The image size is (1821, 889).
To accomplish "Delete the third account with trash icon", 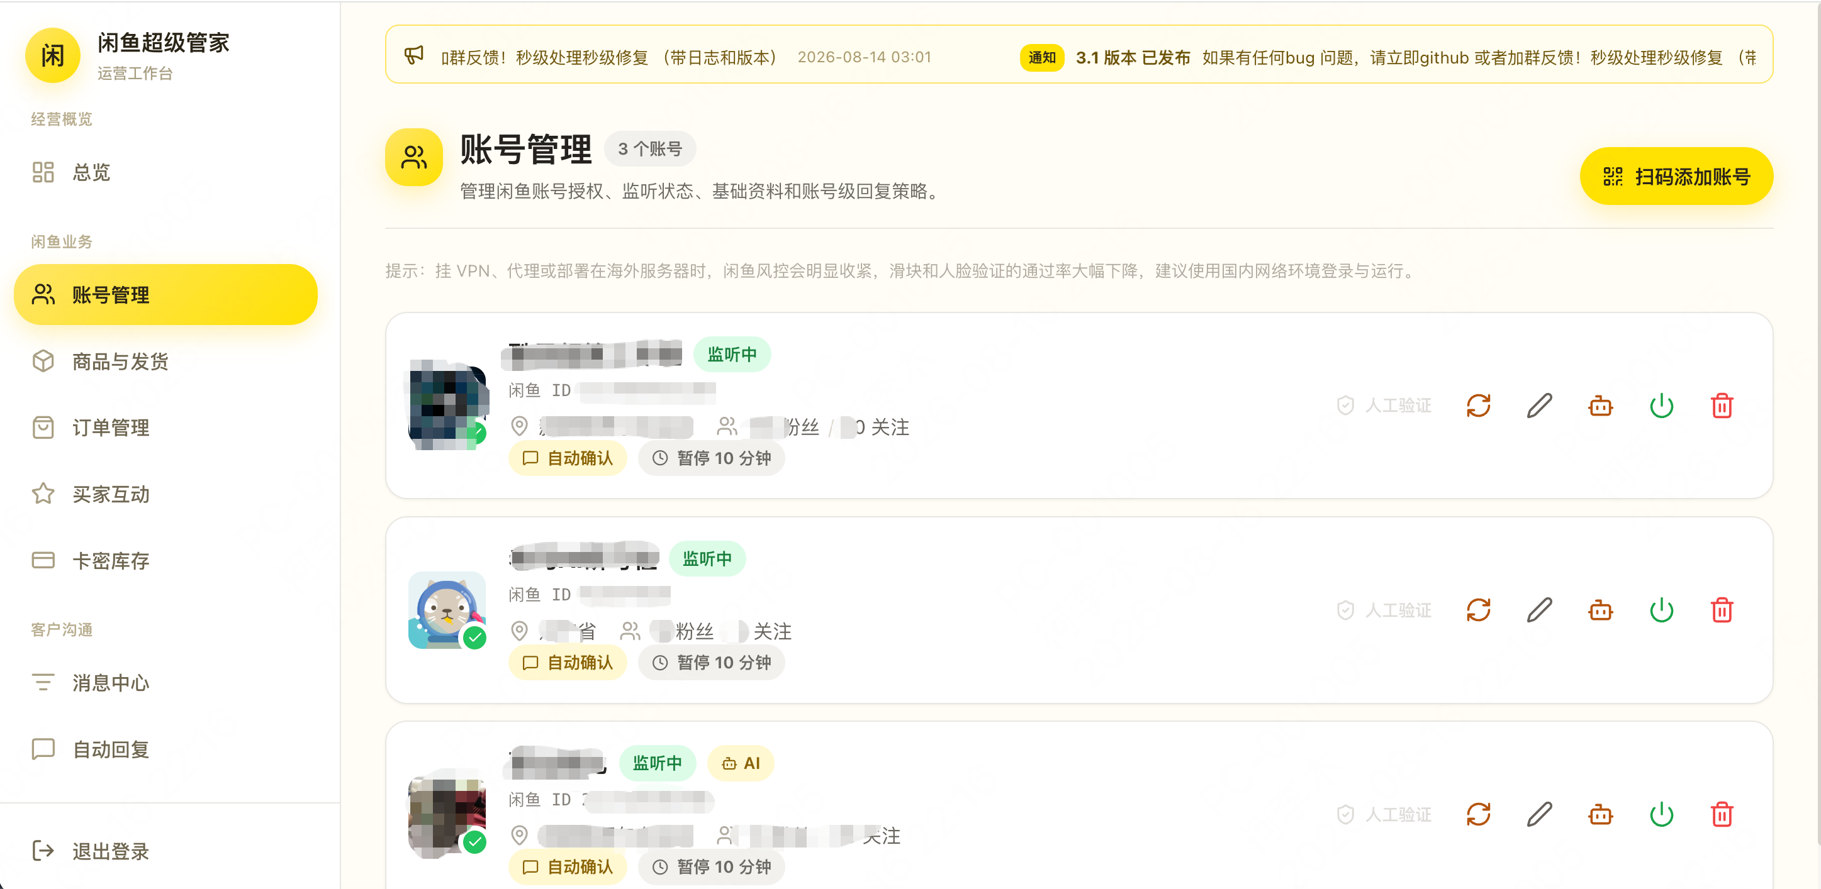I will 1722,815.
